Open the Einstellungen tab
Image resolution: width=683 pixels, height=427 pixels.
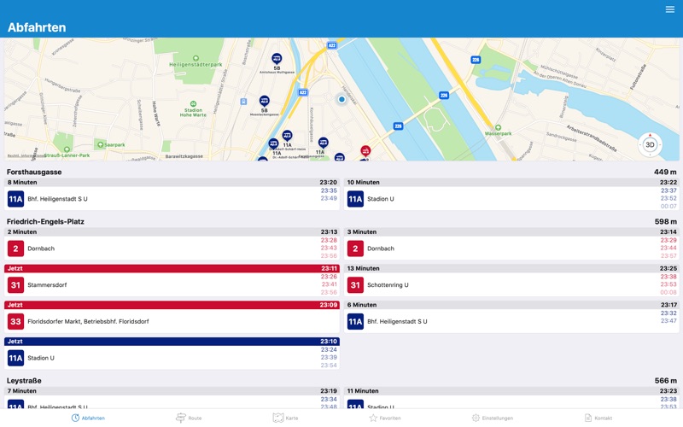coord(493,418)
